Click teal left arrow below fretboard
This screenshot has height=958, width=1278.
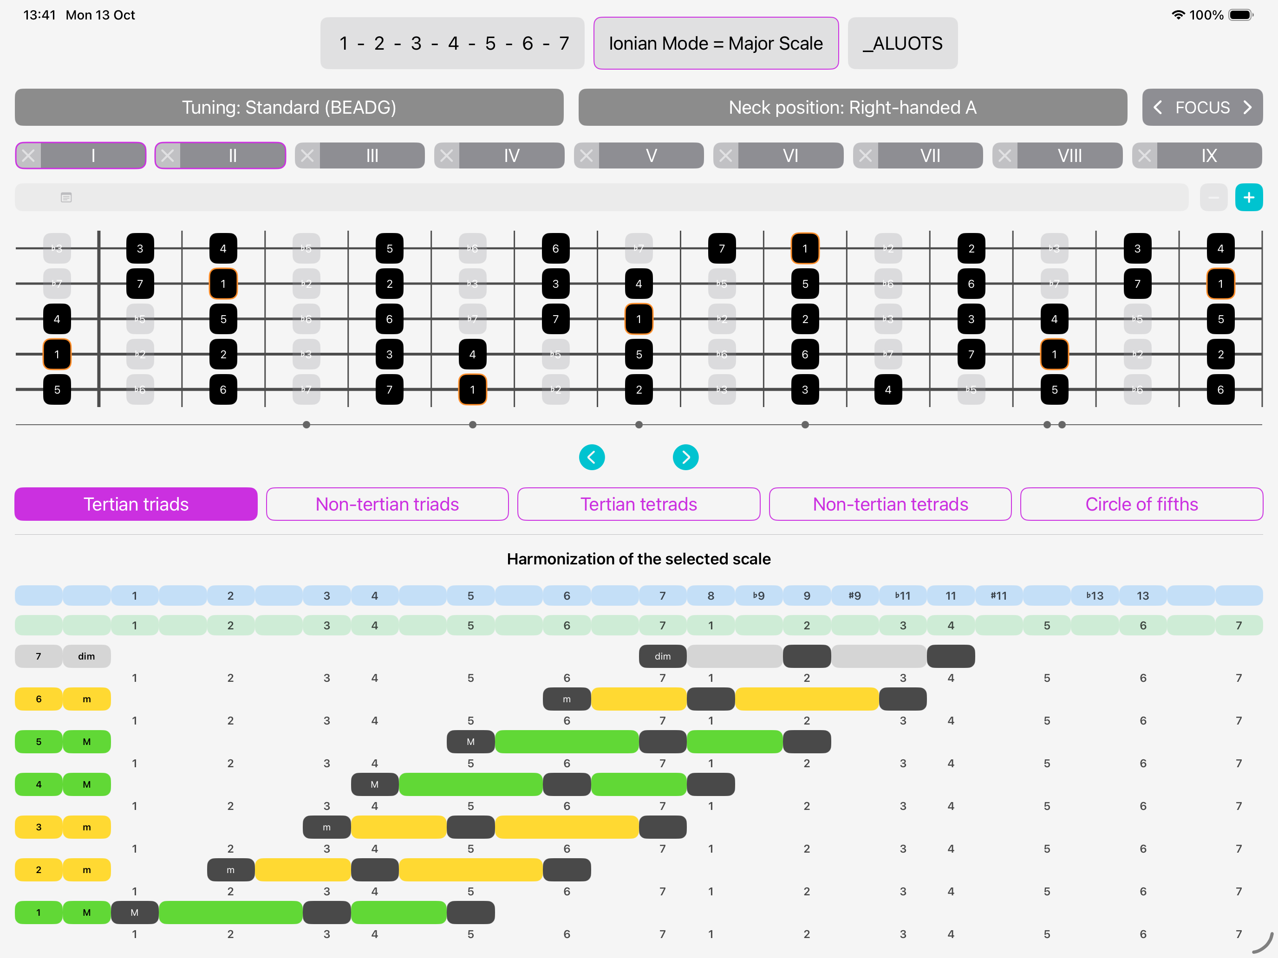[x=592, y=457]
